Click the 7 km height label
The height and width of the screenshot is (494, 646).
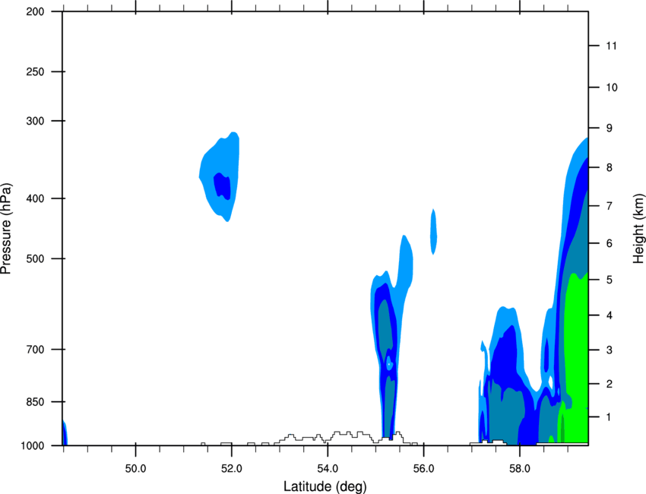(x=610, y=206)
